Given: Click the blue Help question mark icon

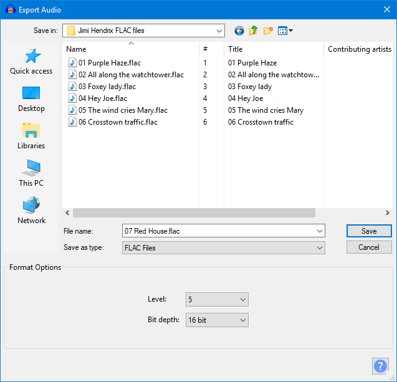Looking at the screenshot, I should 380,366.
